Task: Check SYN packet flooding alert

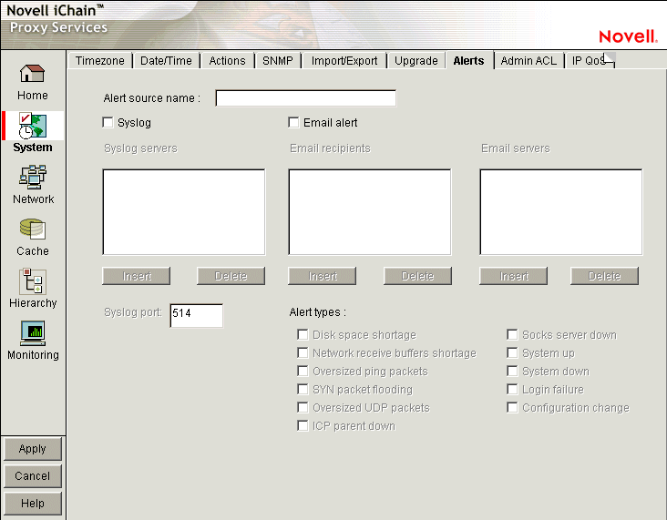Action: (303, 389)
